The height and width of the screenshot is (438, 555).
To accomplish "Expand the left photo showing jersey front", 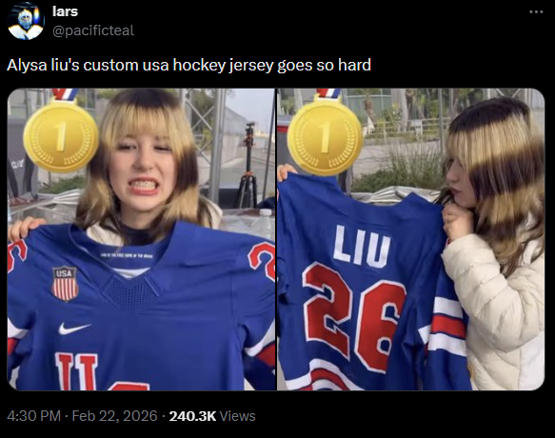I will coord(141,239).
